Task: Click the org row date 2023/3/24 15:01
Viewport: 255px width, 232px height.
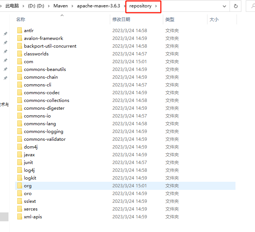Action: pyautogui.click(x=130, y=186)
